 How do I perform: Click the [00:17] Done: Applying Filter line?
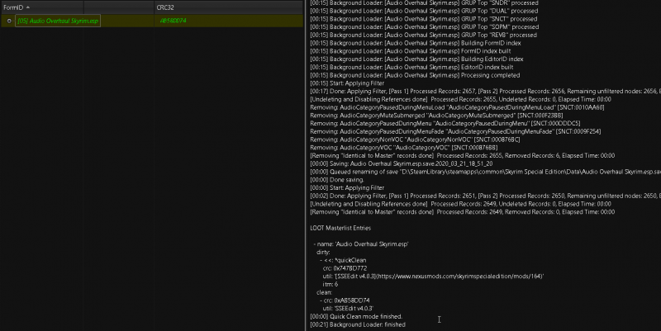point(485,91)
